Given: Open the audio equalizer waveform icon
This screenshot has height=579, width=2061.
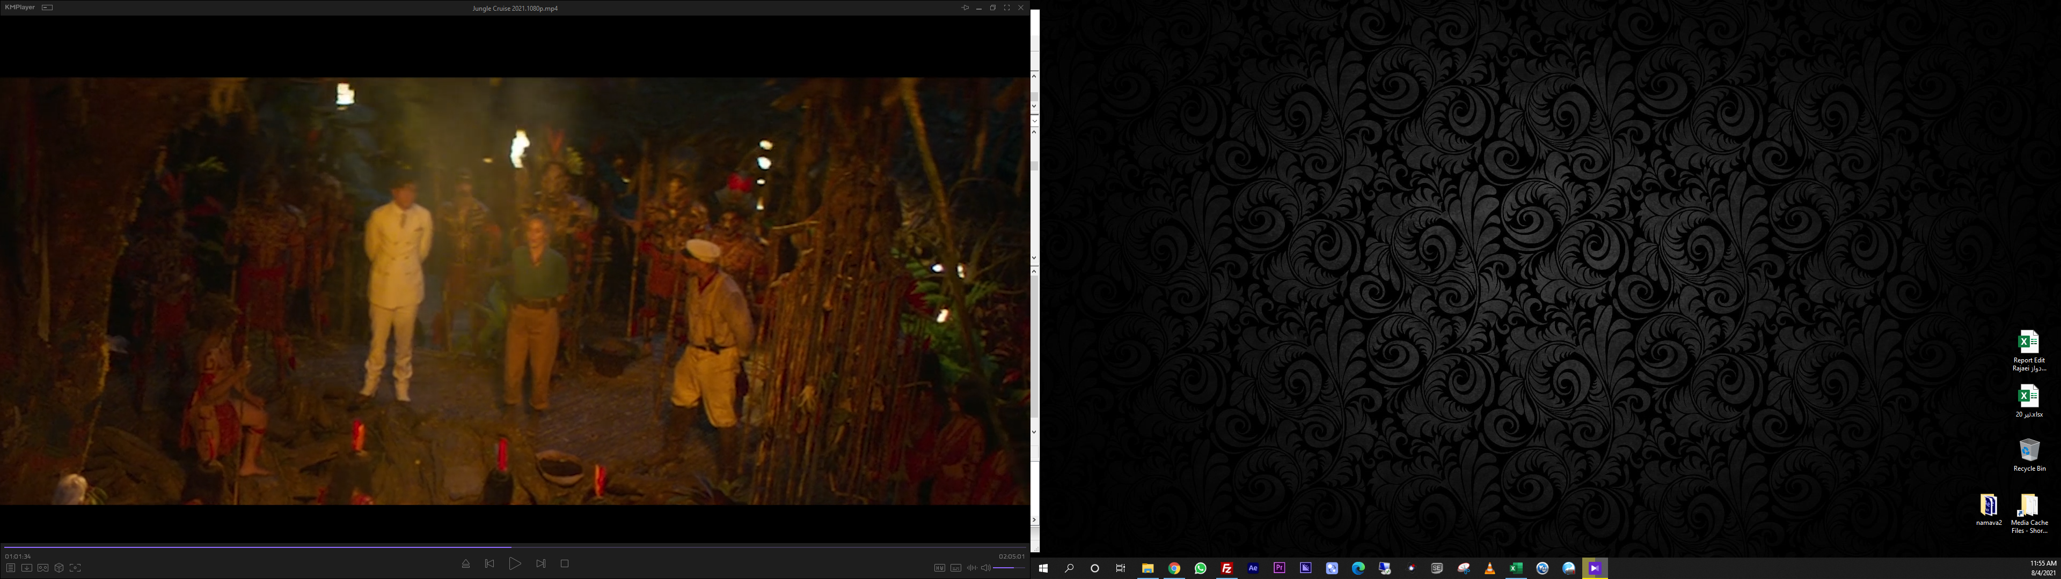Looking at the screenshot, I should tap(971, 568).
